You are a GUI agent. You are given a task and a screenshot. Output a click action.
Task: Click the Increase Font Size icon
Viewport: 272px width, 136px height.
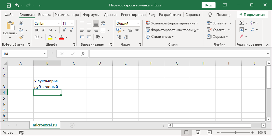coord(72,23)
